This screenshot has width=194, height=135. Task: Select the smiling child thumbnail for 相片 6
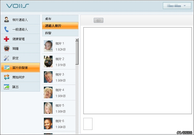pos(48,124)
